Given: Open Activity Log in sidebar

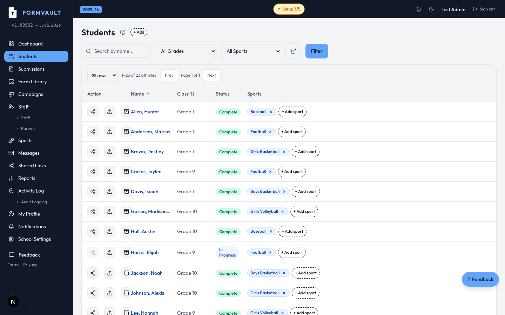Looking at the screenshot, I should click(36, 191).
